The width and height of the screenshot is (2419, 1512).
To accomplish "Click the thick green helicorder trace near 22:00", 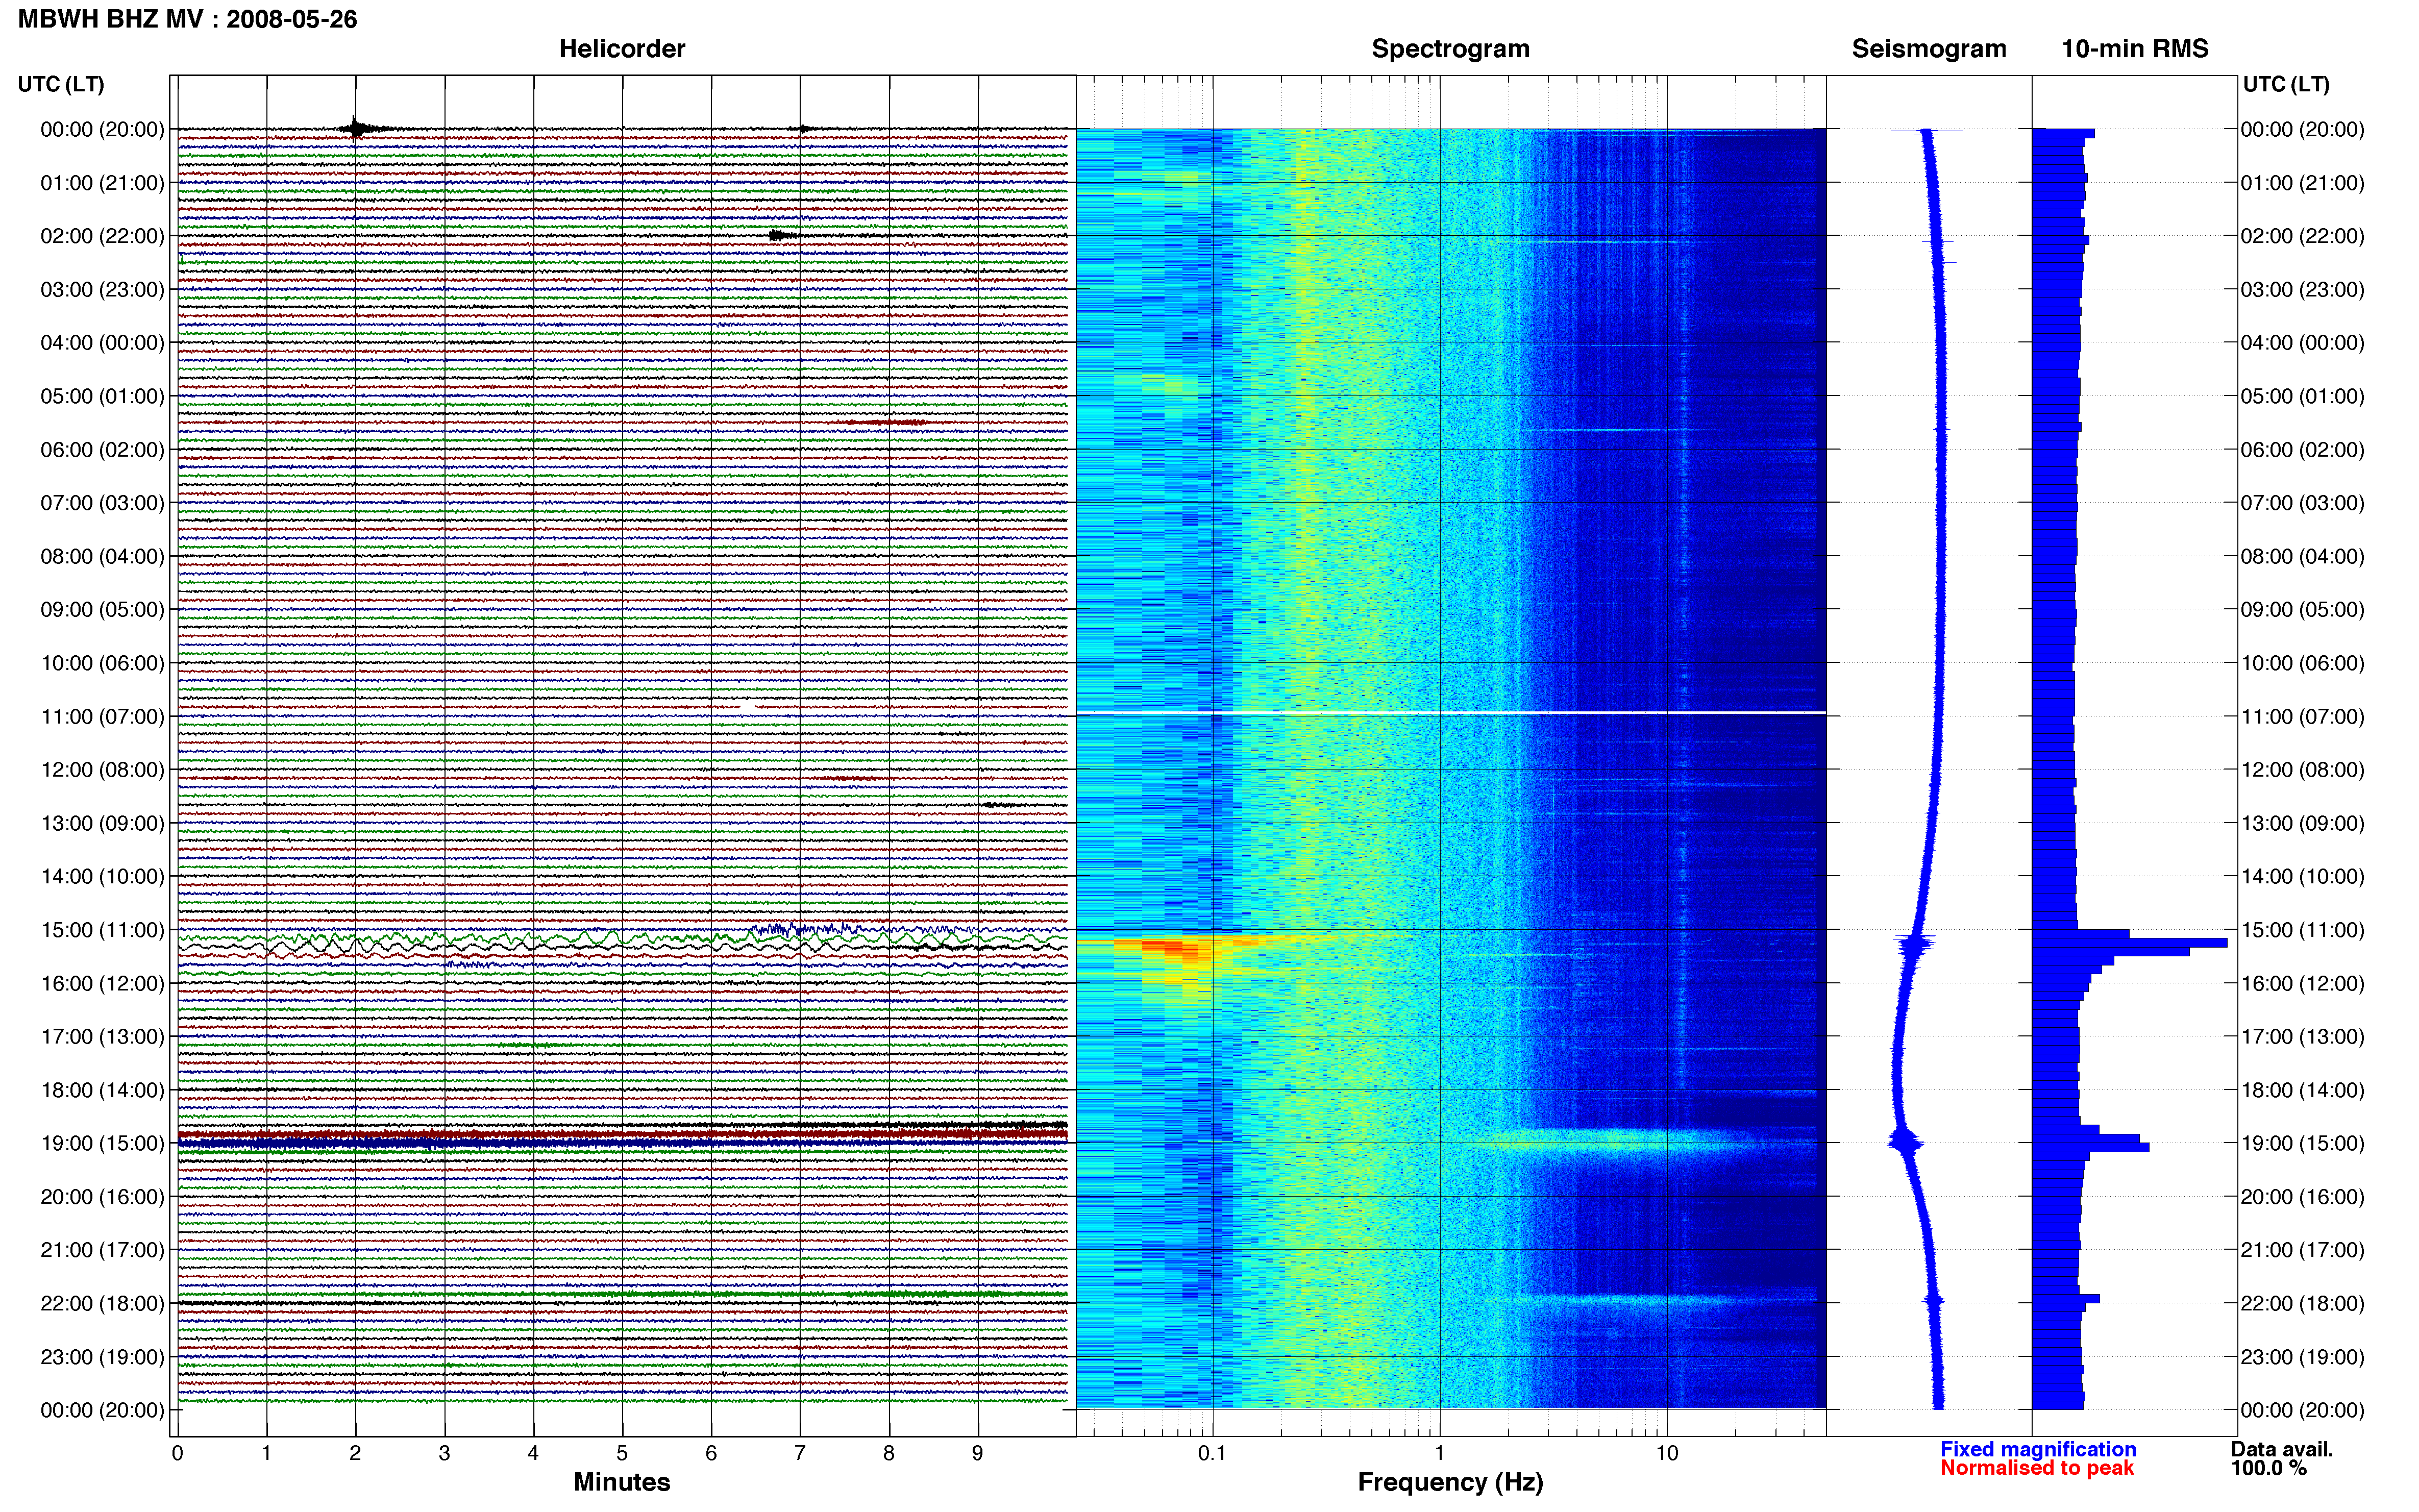I will pyautogui.click(x=622, y=1295).
